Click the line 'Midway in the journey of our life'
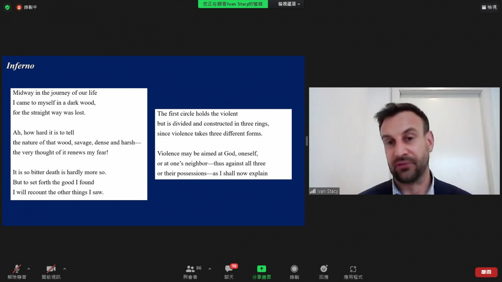This screenshot has width=502, height=282. [55, 93]
